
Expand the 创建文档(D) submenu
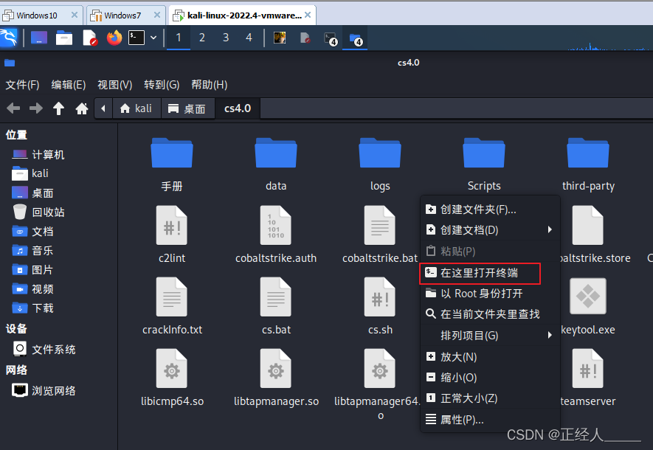point(490,229)
